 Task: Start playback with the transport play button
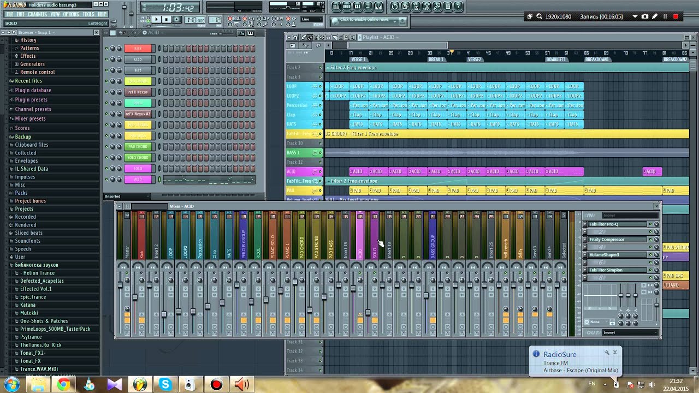pyautogui.click(x=157, y=20)
